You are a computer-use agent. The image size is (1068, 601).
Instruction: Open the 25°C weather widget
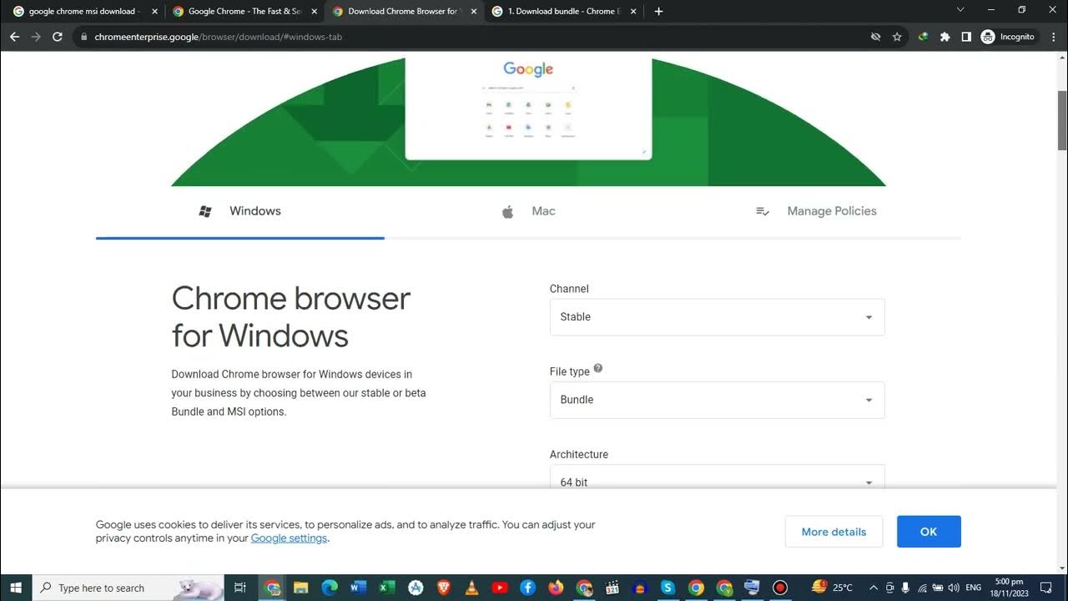click(x=832, y=588)
